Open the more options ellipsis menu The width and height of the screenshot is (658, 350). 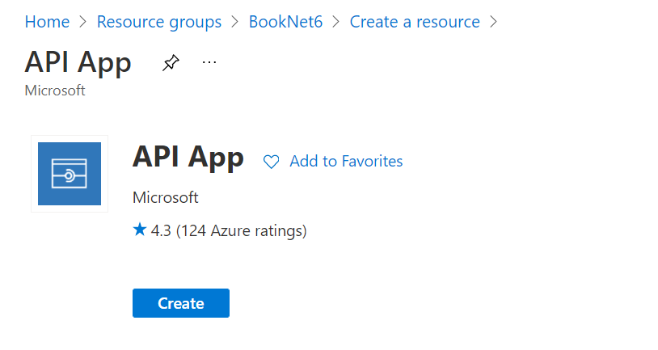point(209,62)
